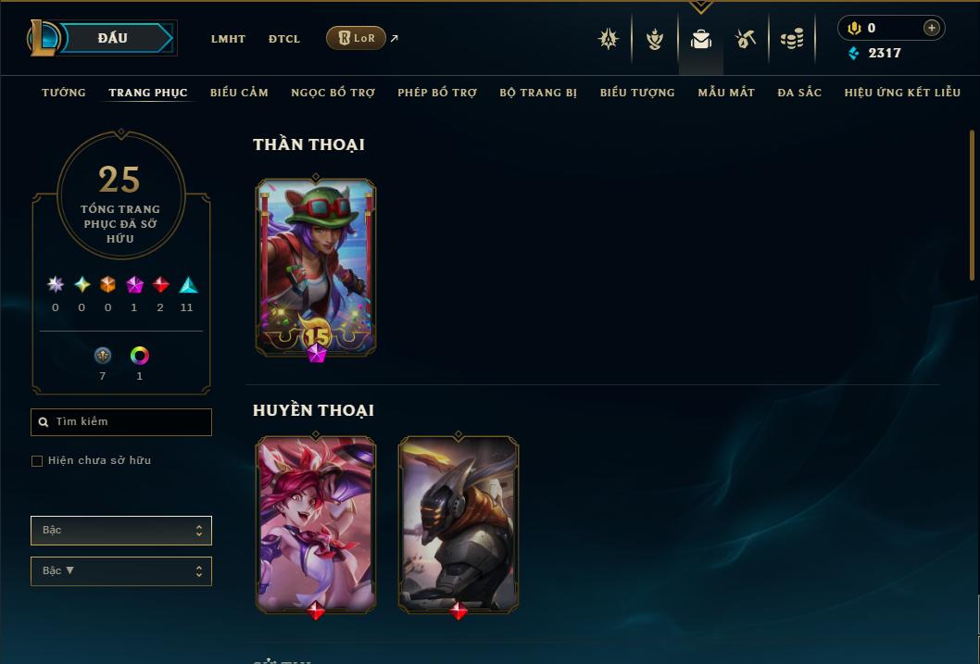Enable the Hiện chưa sở hữu checkbox
Screen dimensions: 980x664
coord(37,461)
